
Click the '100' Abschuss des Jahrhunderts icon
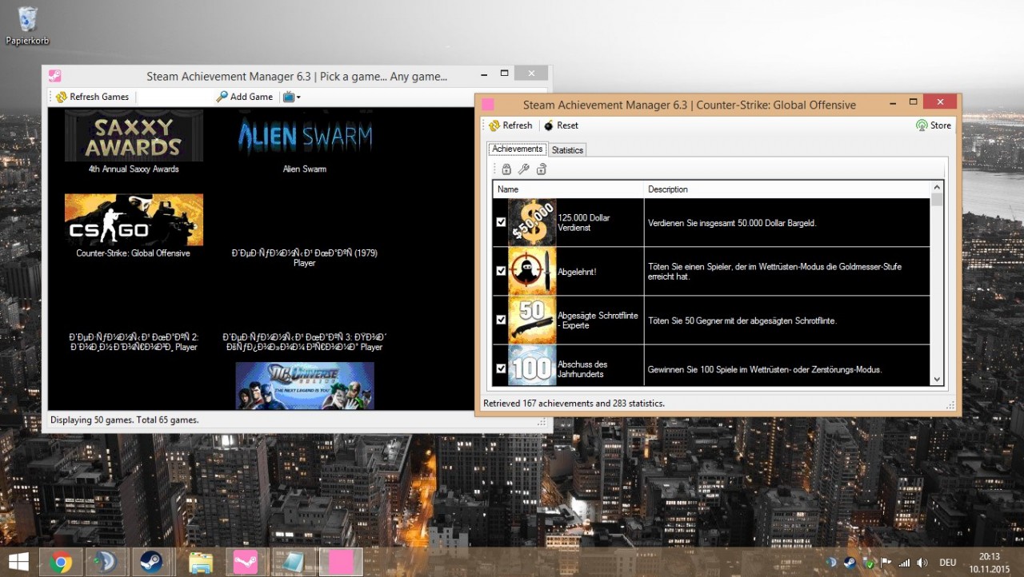click(532, 366)
